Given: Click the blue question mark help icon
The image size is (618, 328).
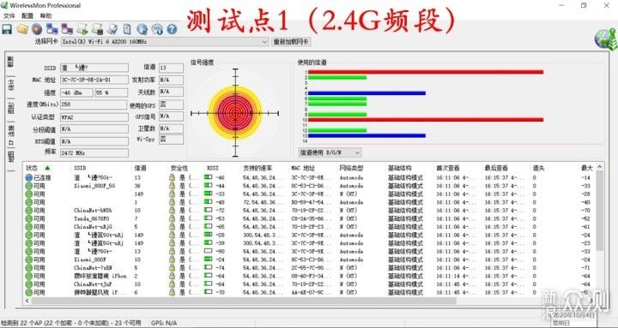Looking at the screenshot, I should point(172,29).
